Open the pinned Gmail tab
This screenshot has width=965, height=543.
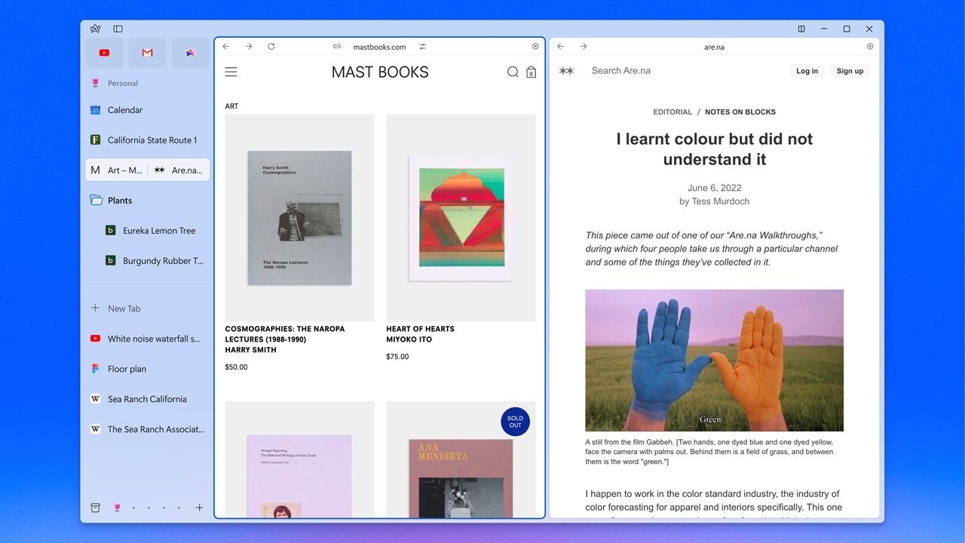click(147, 53)
